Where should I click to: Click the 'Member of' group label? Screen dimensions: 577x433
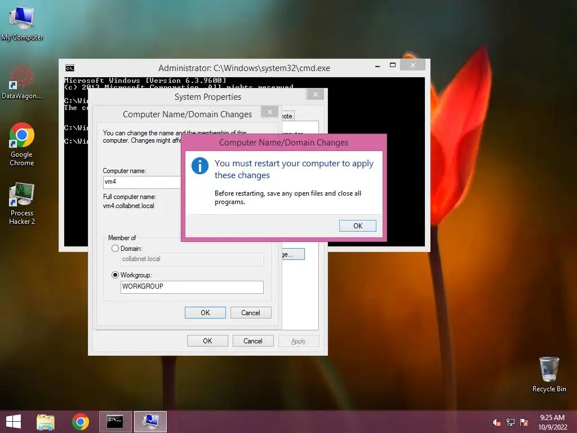tap(122, 238)
